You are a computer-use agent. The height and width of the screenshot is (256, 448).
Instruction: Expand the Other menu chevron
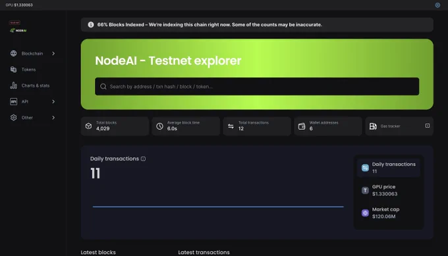pos(53,118)
